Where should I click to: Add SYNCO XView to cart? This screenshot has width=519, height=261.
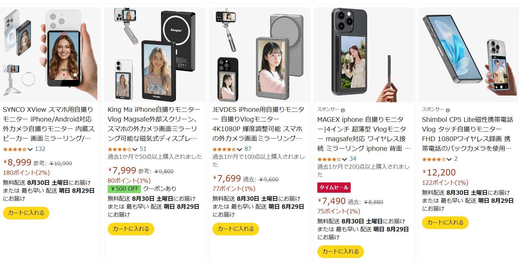tap(26, 213)
